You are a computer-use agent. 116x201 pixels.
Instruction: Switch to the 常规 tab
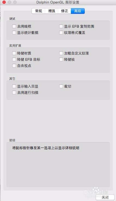pyautogui.click(x=39, y=11)
